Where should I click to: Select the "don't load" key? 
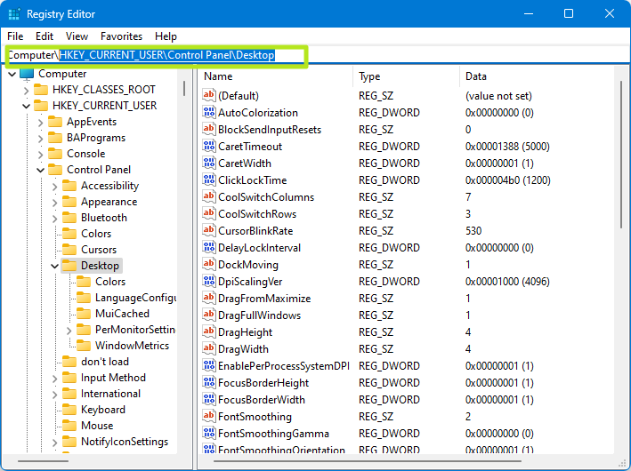[x=105, y=362]
